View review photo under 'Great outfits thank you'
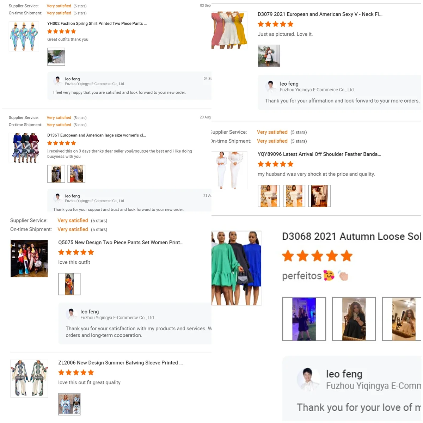 pyautogui.click(x=56, y=57)
